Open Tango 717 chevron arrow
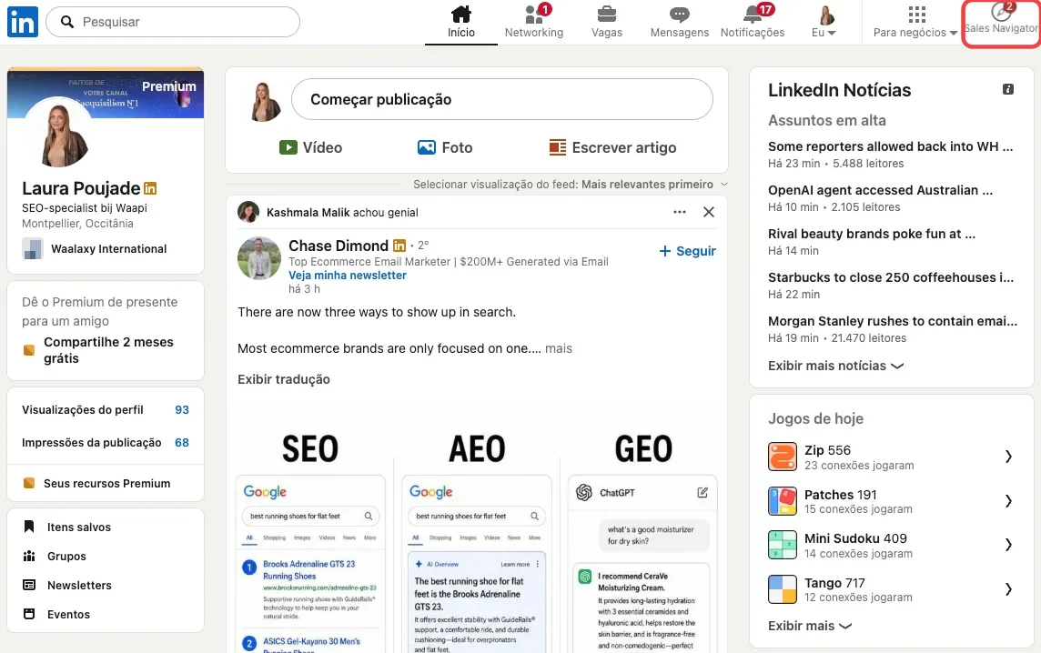The image size is (1041, 653). coord(1008,589)
